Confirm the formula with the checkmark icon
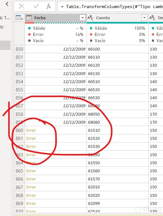The width and height of the screenshot is (163, 216). click(36, 6)
